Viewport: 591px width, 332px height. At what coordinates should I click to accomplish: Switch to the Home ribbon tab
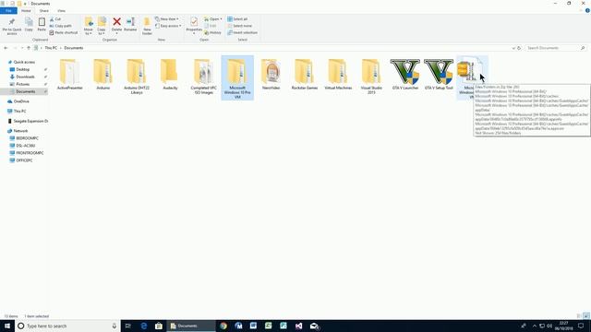pos(26,11)
